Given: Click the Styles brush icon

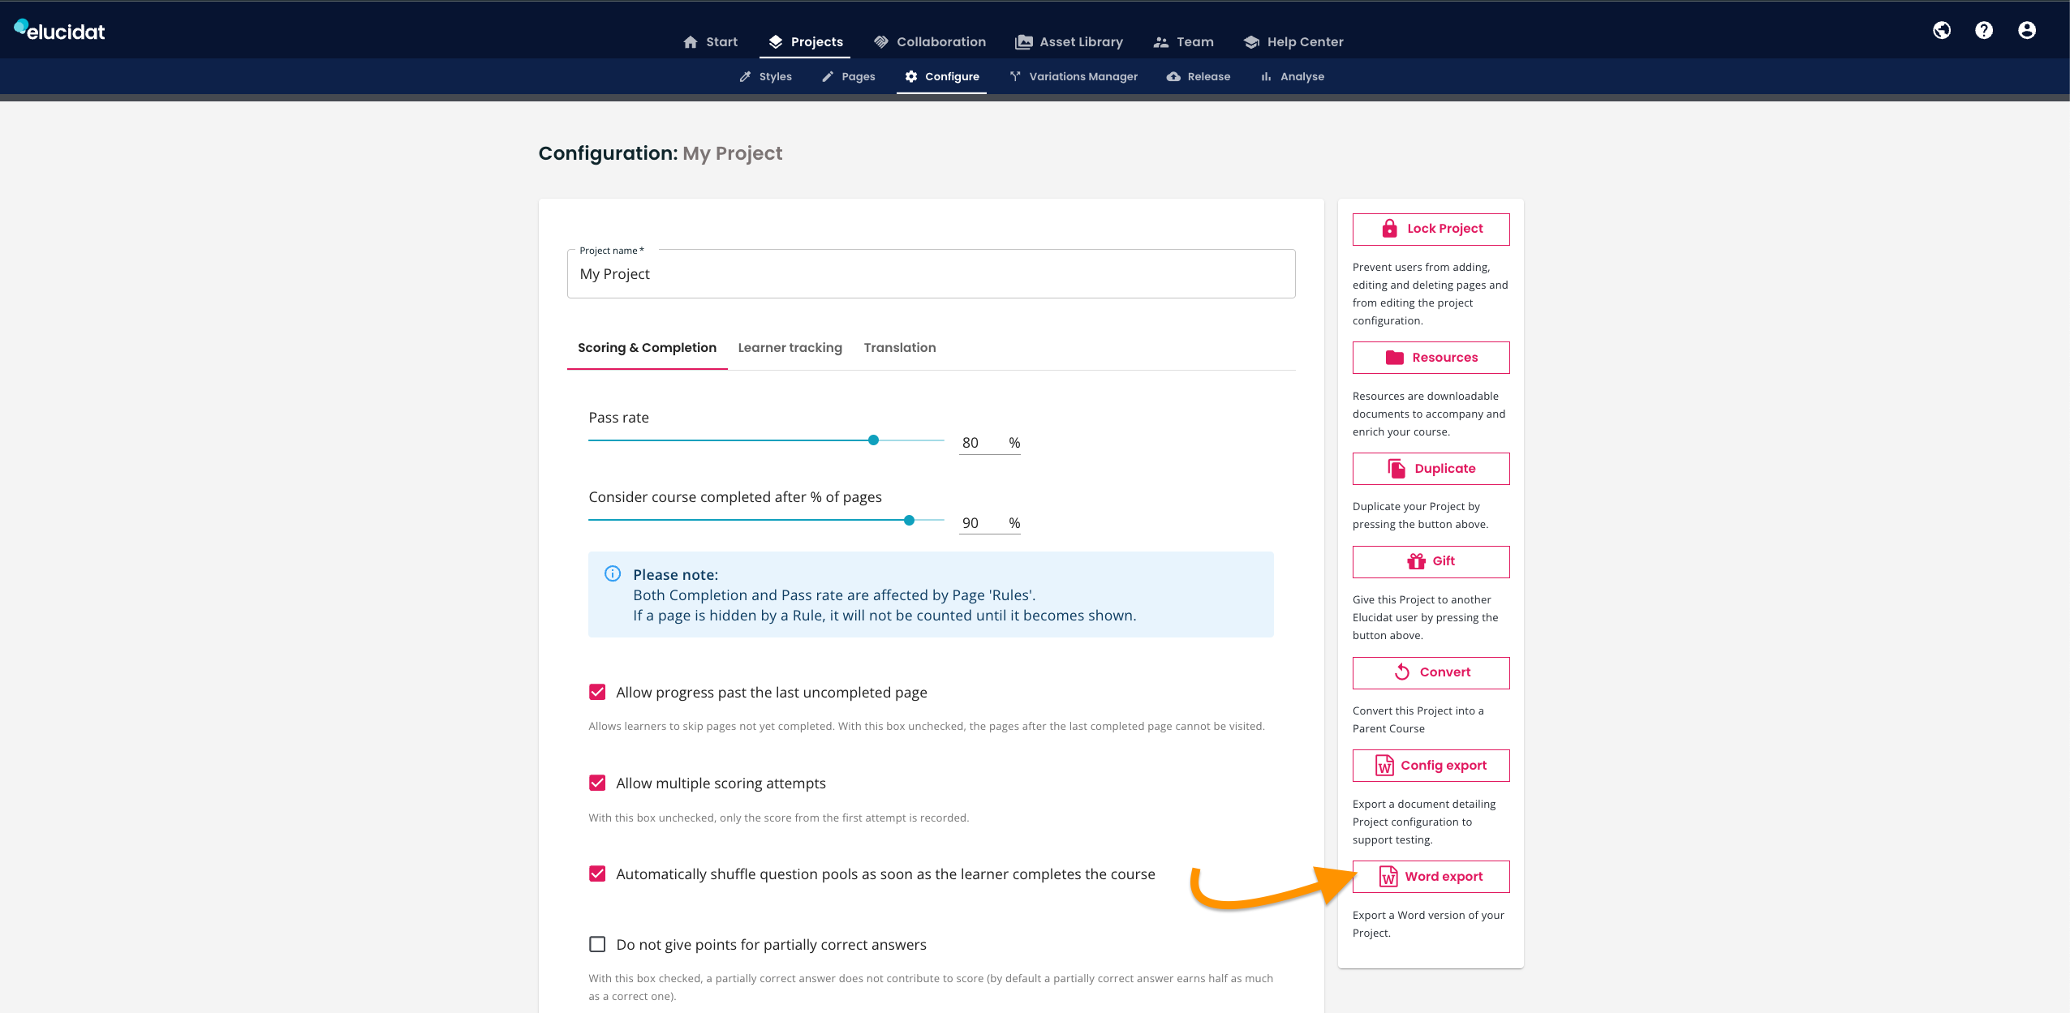Looking at the screenshot, I should pyautogui.click(x=745, y=77).
